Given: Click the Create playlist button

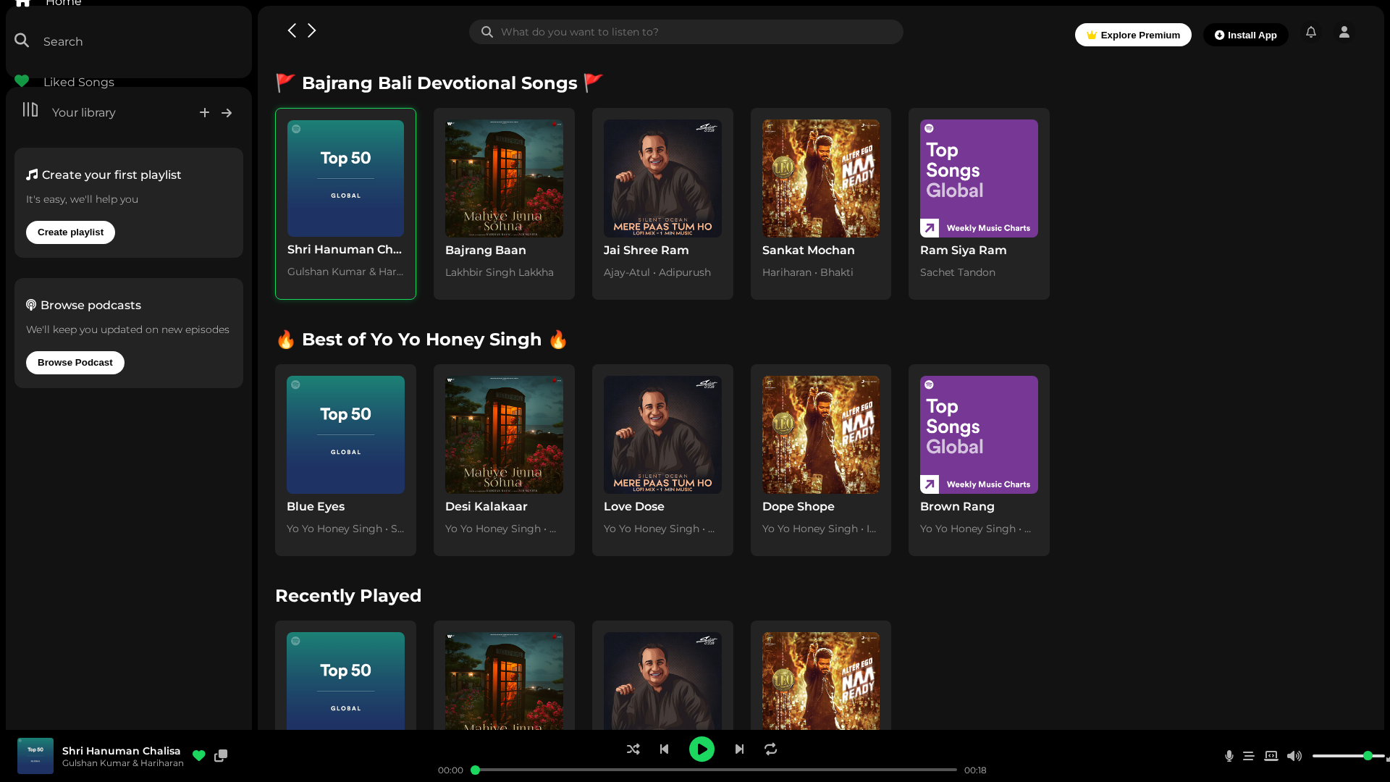Looking at the screenshot, I should click(x=70, y=232).
